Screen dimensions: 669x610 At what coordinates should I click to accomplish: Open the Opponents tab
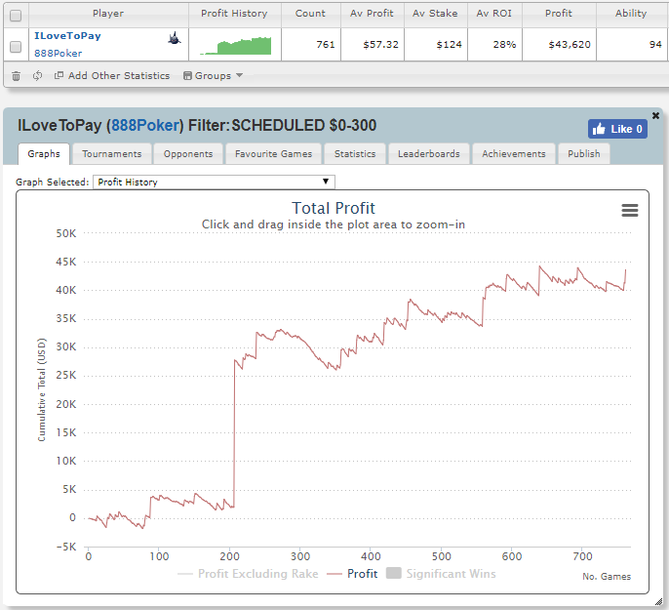188,153
